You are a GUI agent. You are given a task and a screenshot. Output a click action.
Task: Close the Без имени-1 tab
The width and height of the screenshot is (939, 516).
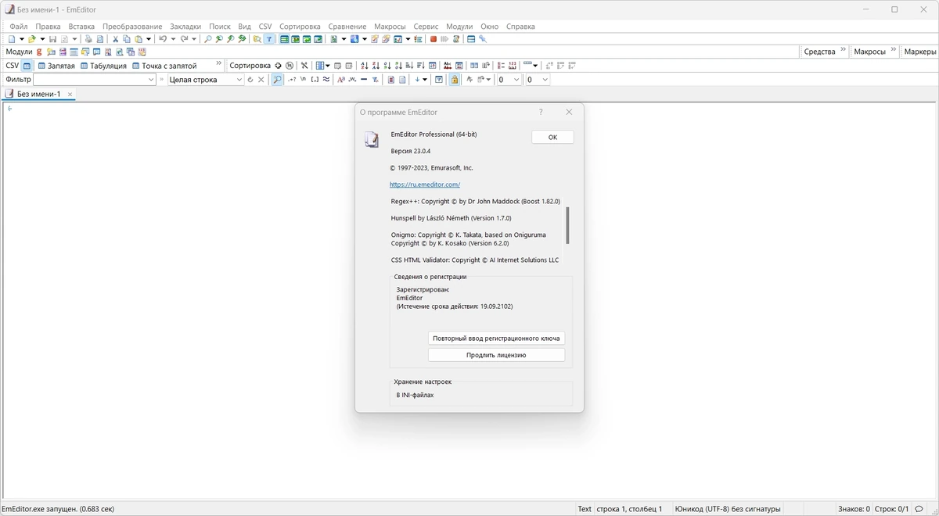click(x=70, y=94)
